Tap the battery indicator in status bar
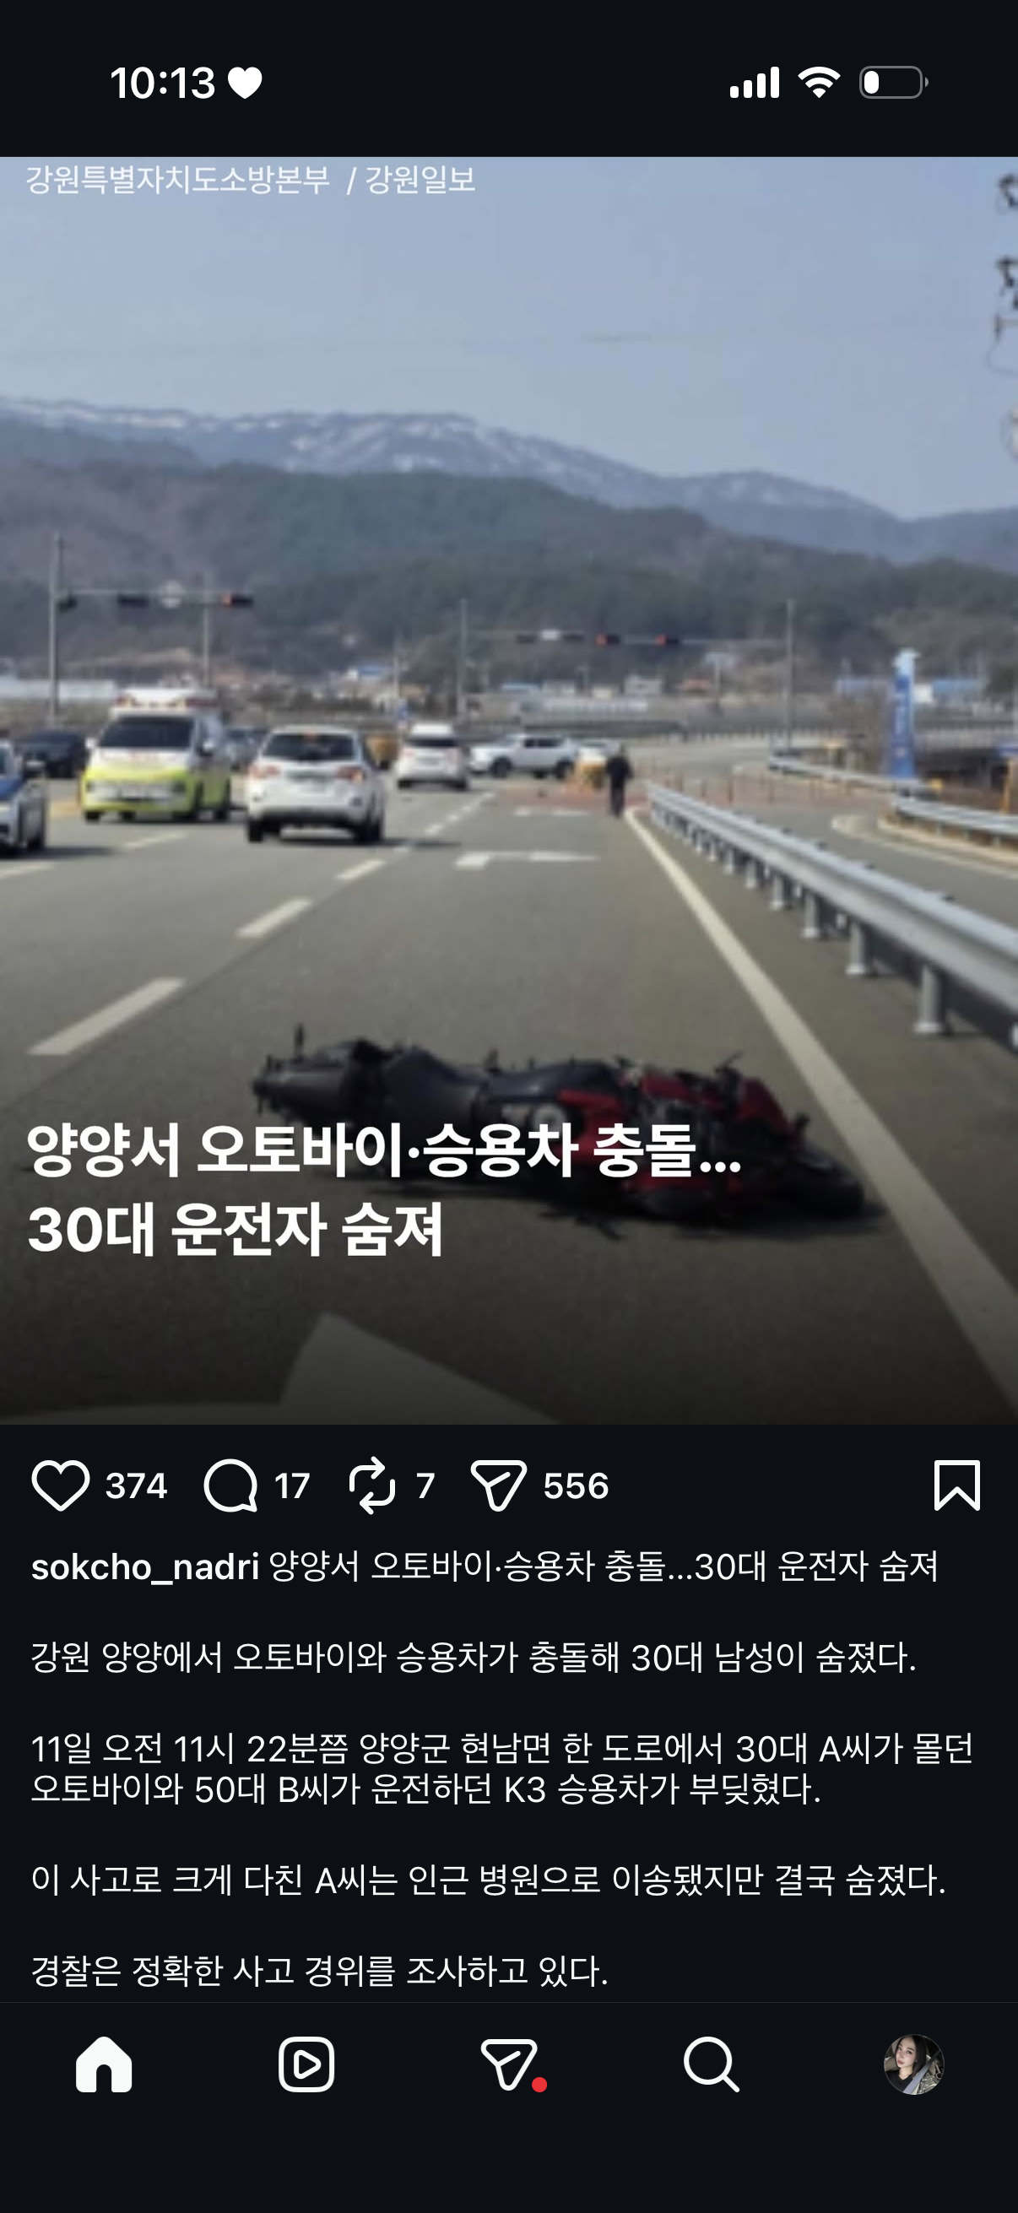Viewport: 1018px width, 2213px height. [x=893, y=83]
